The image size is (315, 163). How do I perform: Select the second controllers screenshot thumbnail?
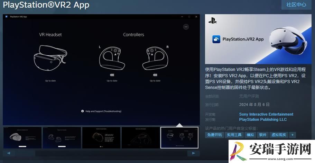tap(62, 138)
